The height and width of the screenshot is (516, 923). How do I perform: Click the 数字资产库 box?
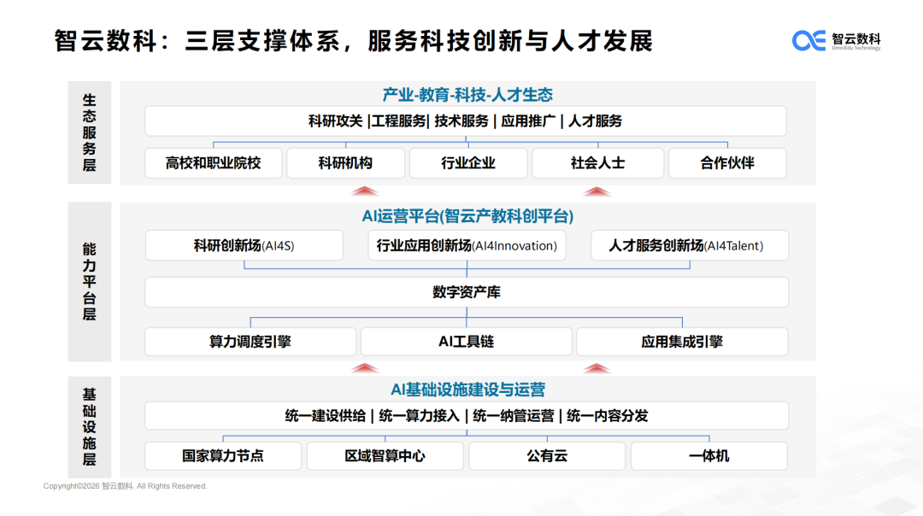coord(467,292)
